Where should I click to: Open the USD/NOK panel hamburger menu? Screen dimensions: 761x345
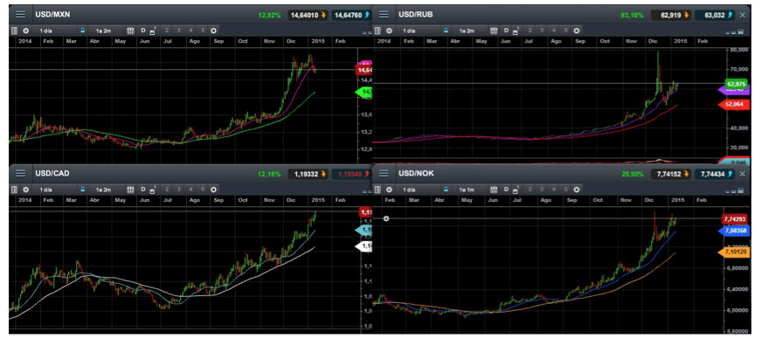click(384, 174)
